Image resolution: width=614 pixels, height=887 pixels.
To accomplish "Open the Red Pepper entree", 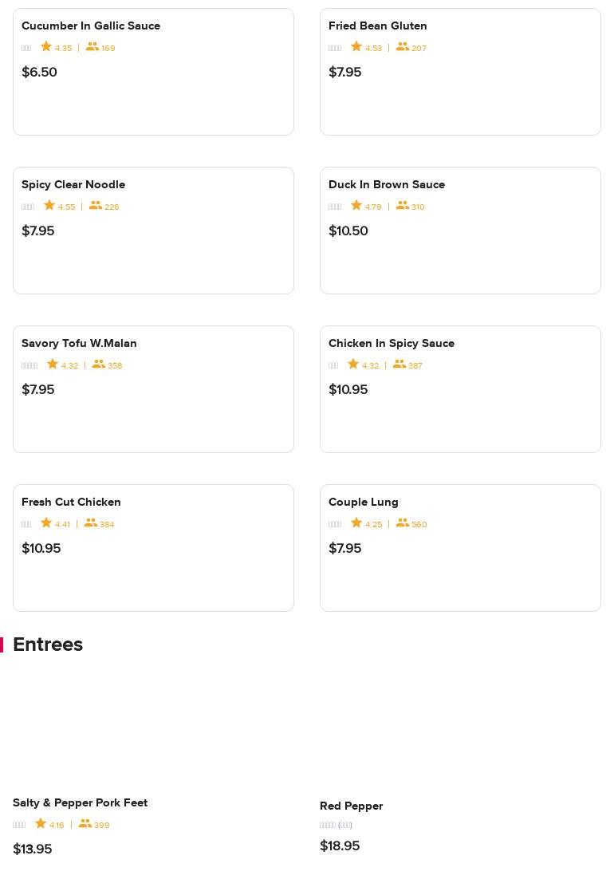I will point(352,806).
